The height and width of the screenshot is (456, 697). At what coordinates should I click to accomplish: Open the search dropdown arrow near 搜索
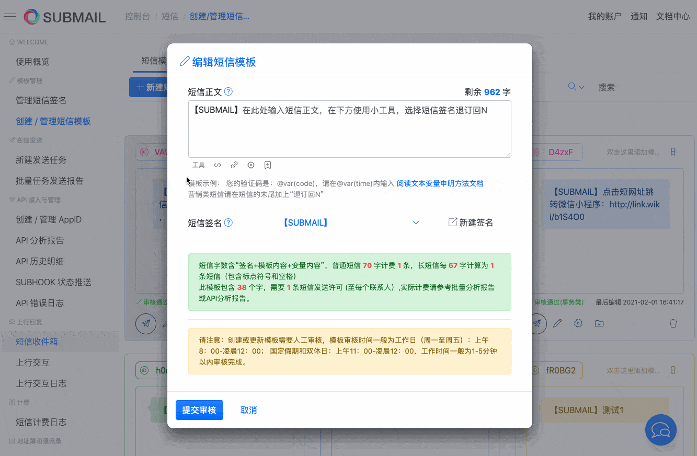tap(581, 87)
